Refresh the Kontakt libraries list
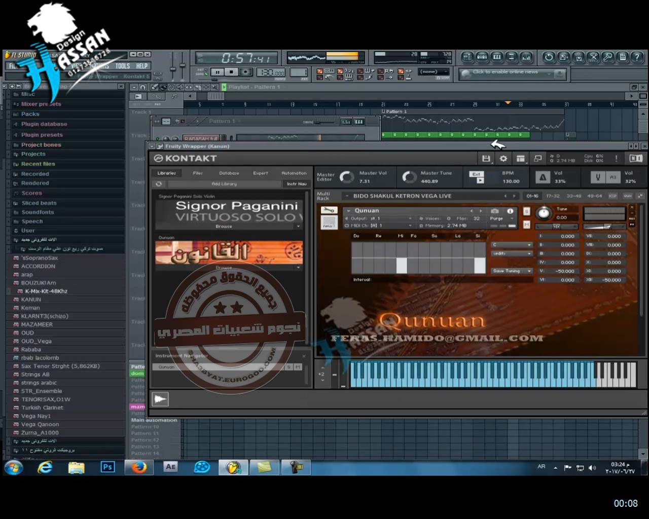The width and height of the screenshot is (649, 519). pos(159,184)
